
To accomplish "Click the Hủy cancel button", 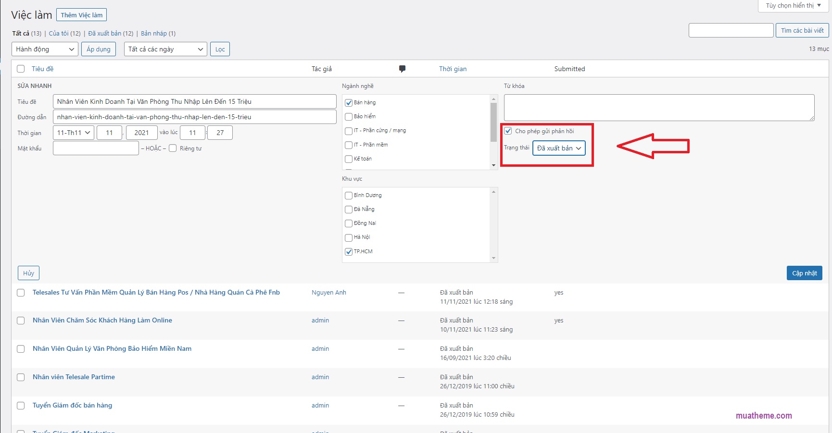I will (28, 273).
